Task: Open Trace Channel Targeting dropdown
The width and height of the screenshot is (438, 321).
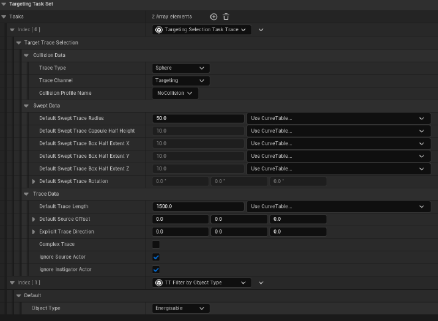Action: pyautogui.click(x=181, y=80)
